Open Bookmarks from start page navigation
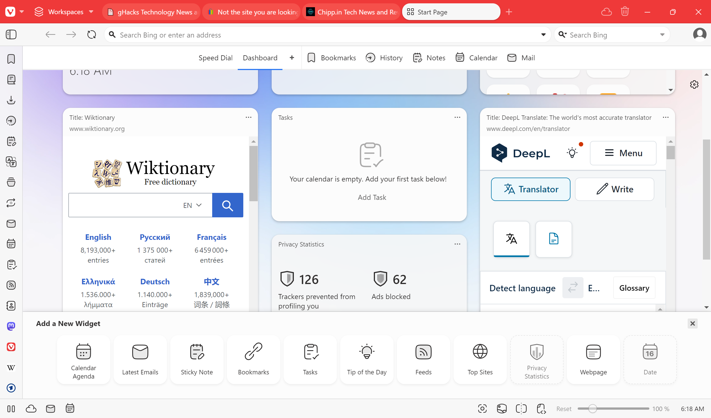The height and width of the screenshot is (418, 711). pyautogui.click(x=332, y=58)
